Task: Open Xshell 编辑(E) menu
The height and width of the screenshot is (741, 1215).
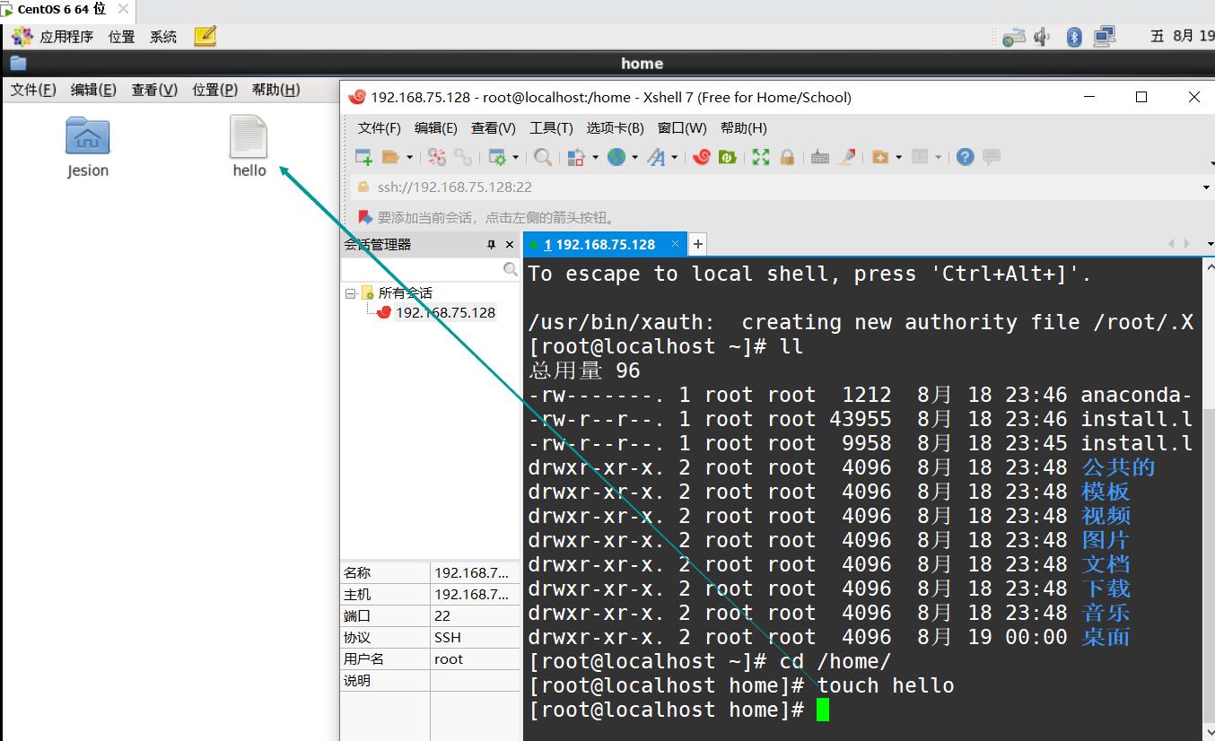Action: coord(436,127)
